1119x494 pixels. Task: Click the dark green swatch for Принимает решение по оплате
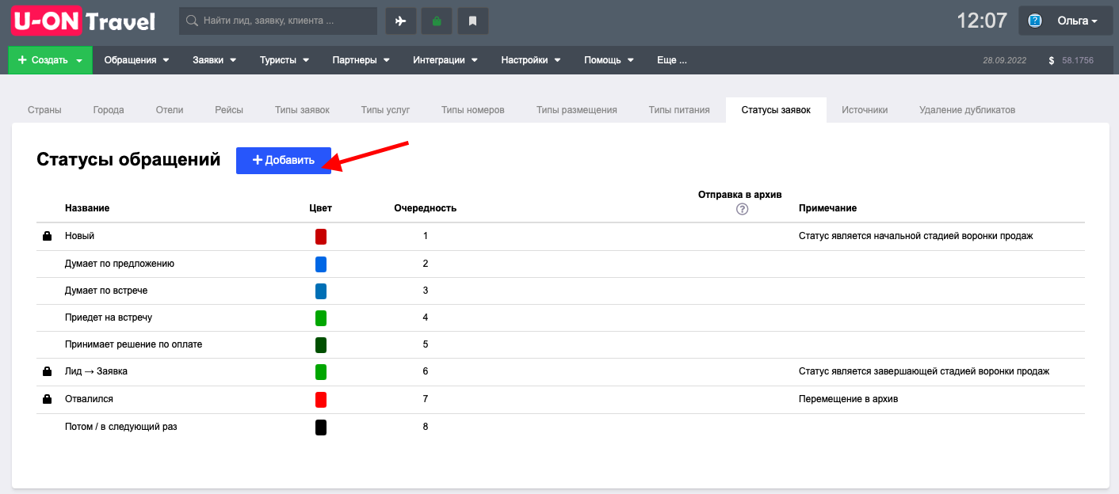click(321, 345)
